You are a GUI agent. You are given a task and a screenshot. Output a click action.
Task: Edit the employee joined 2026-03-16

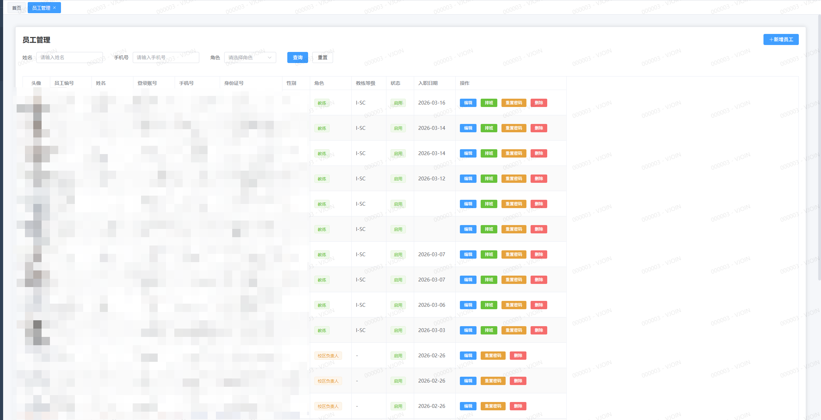468,103
